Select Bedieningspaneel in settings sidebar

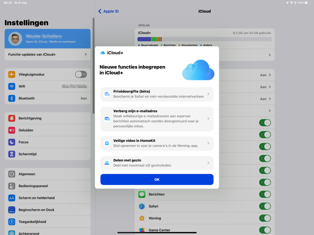pos(48,186)
